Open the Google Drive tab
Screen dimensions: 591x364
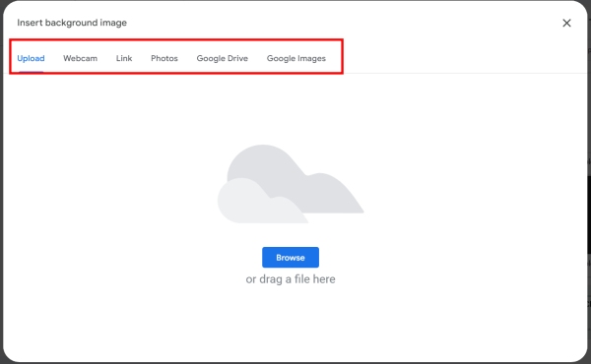[223, 58]
